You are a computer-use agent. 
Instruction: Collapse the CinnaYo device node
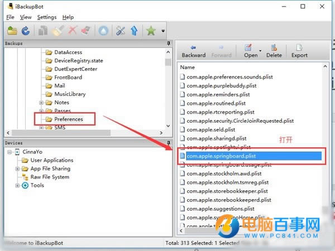point(9,152)
